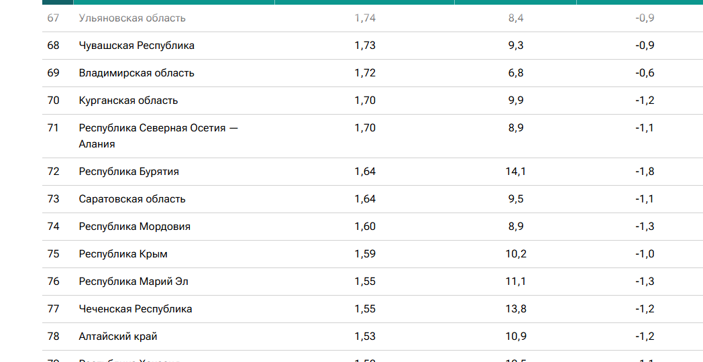Click the Республика Мордовия row name
Screen dimensions: 703x362
coord(135,227)
